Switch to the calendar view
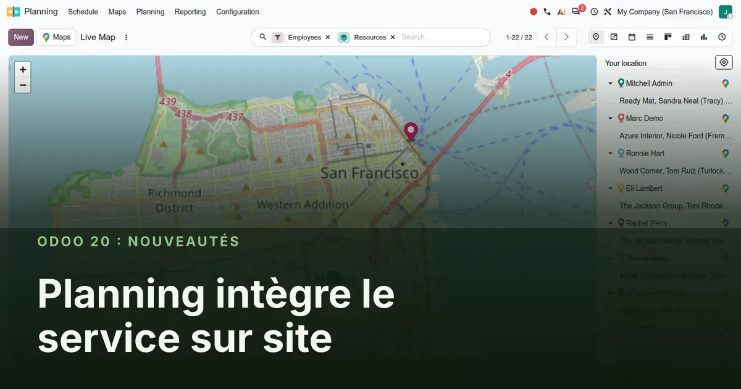The width and height of the screenshot is (741, 389). [x=632, y=37]
